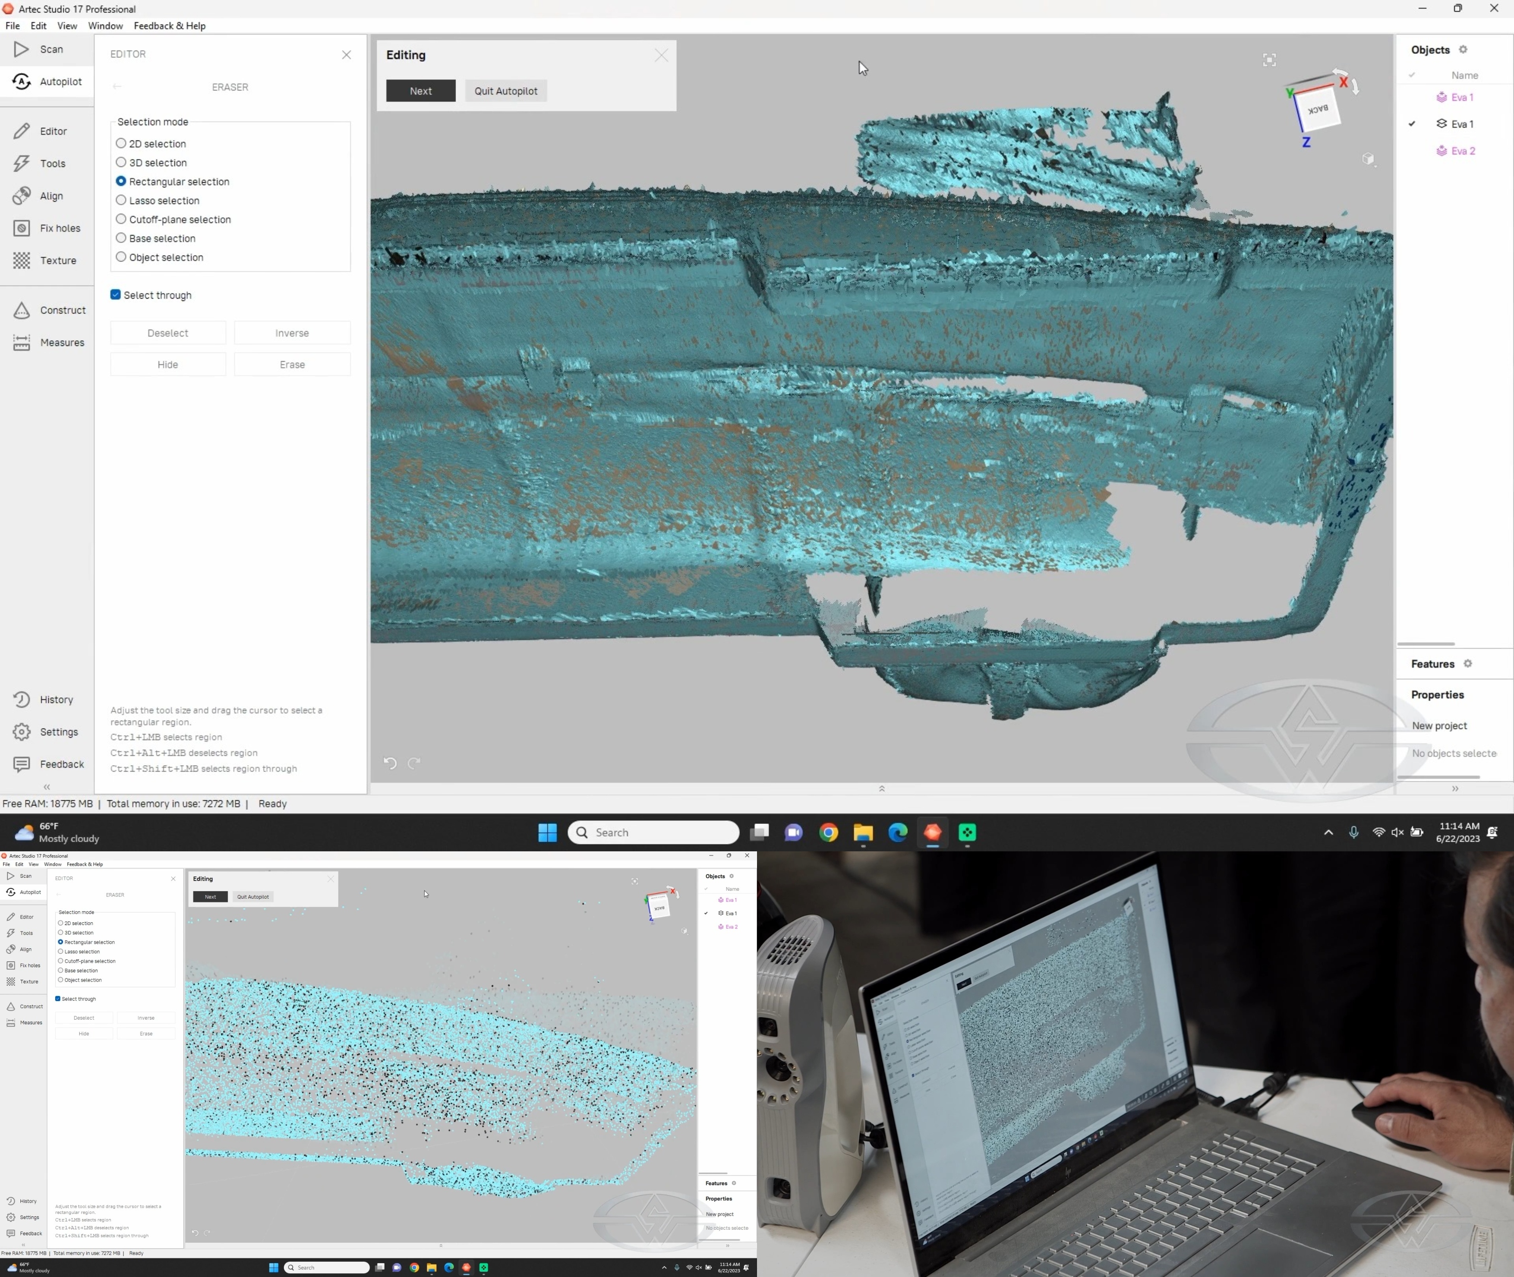Select the 3D selection mode

[121, 162]
